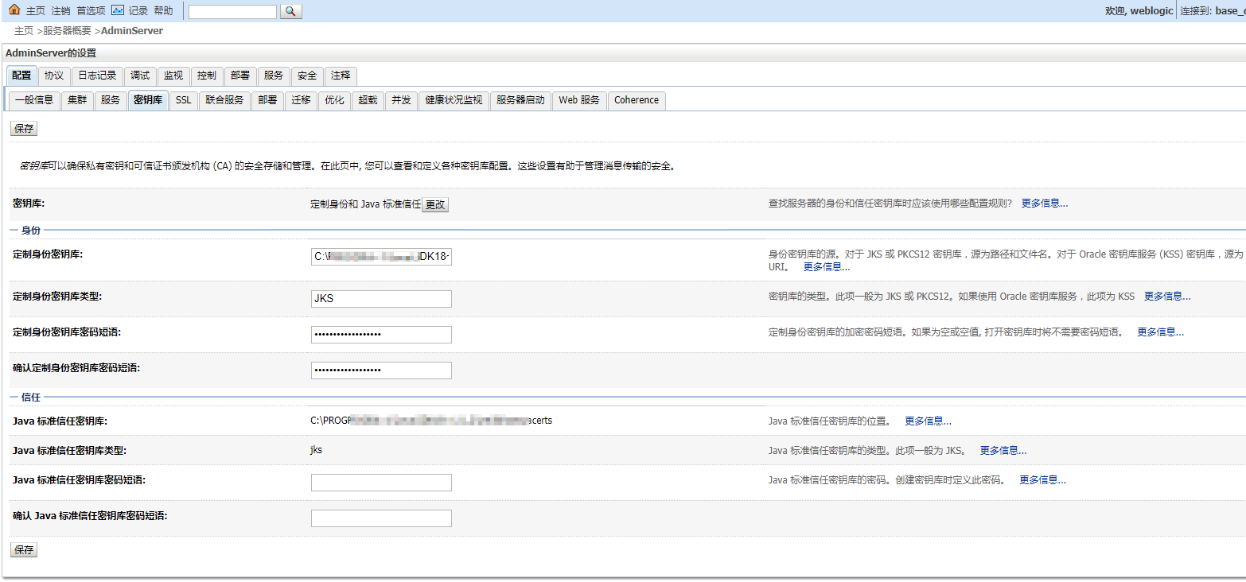1246x582 pixels.
Task: Open the Coherence tab
Action: pyautogui.click(x=636, y=101)
